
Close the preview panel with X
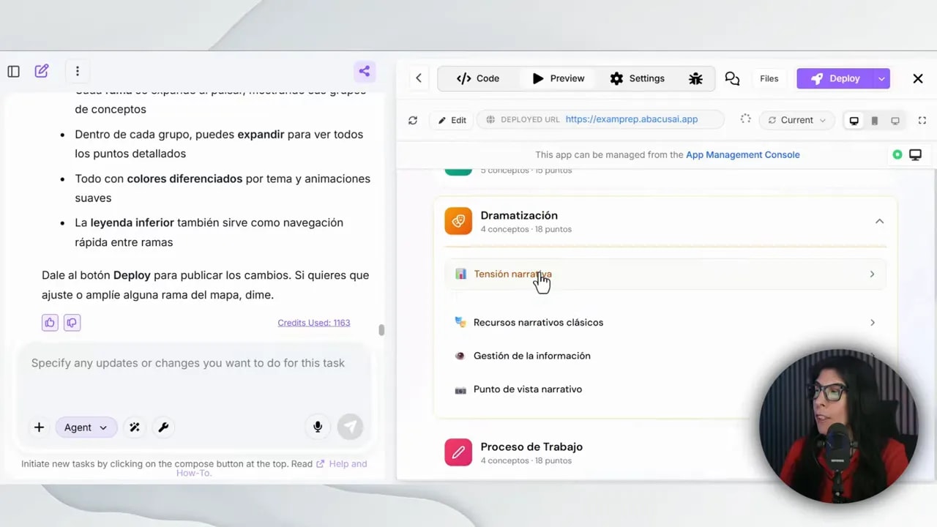click(918, 78)
